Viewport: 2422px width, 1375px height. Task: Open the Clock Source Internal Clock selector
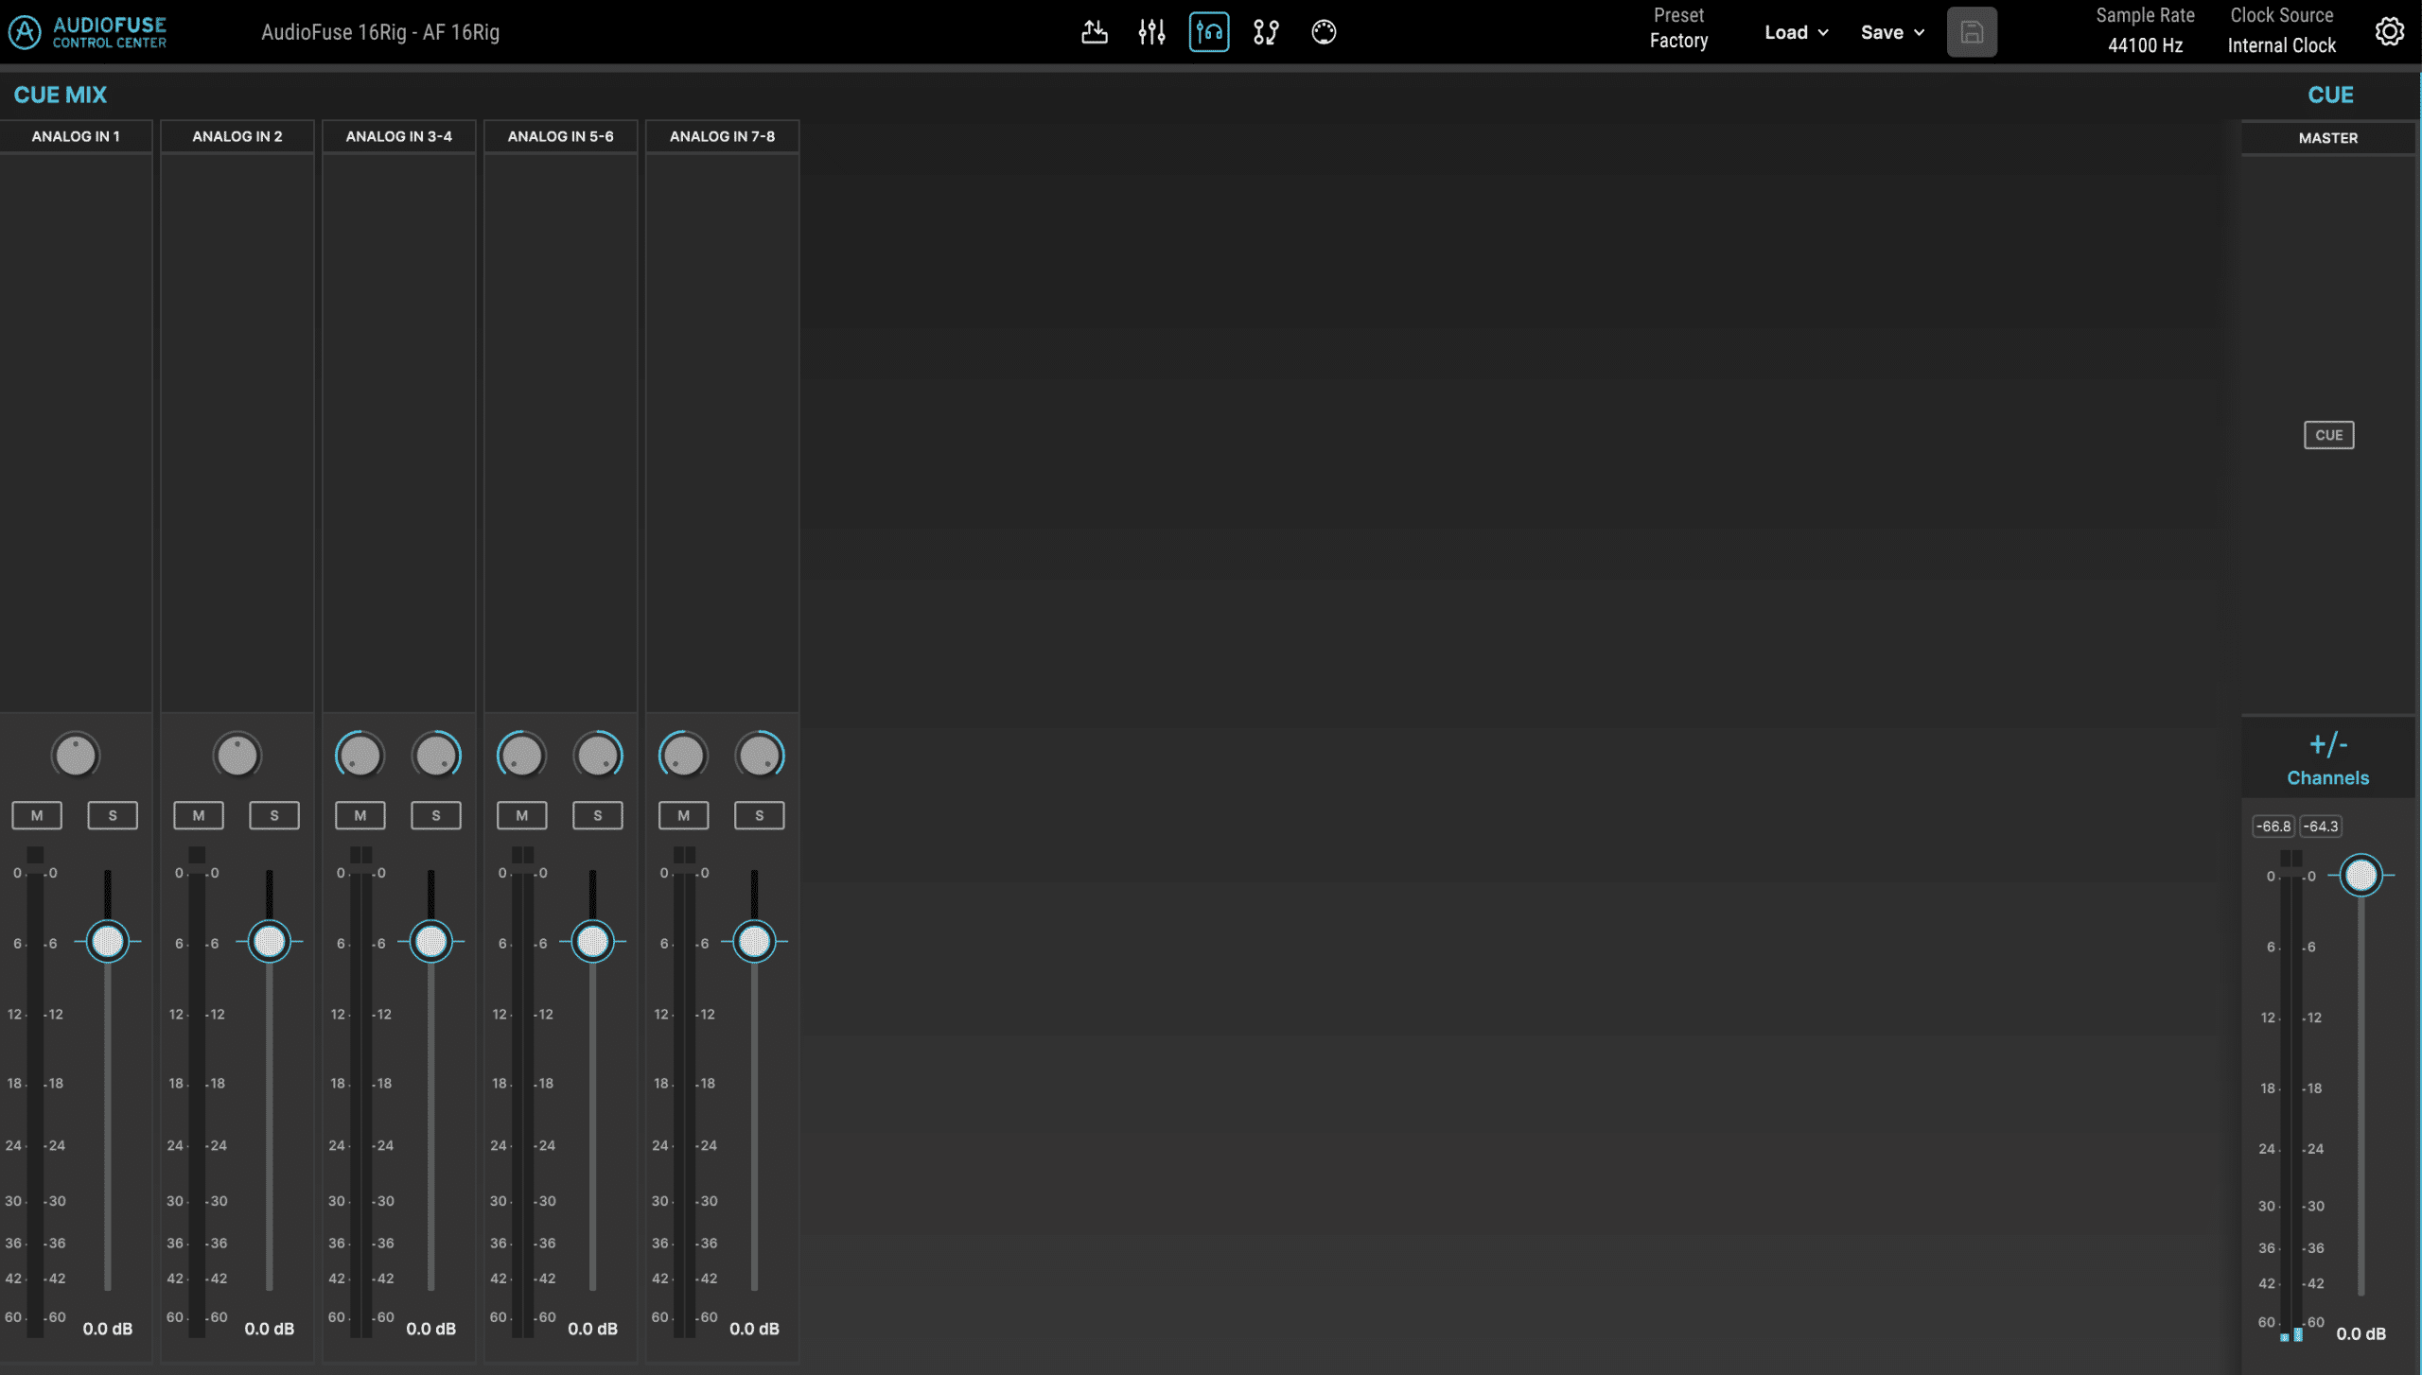(2281, 31)
